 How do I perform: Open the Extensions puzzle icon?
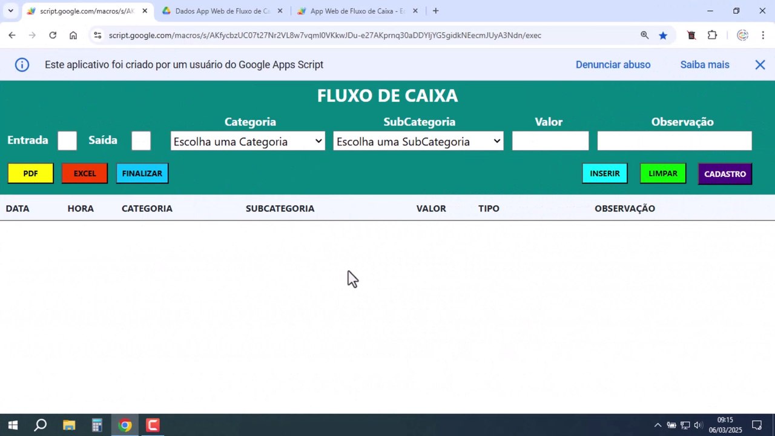click(712, 35)
